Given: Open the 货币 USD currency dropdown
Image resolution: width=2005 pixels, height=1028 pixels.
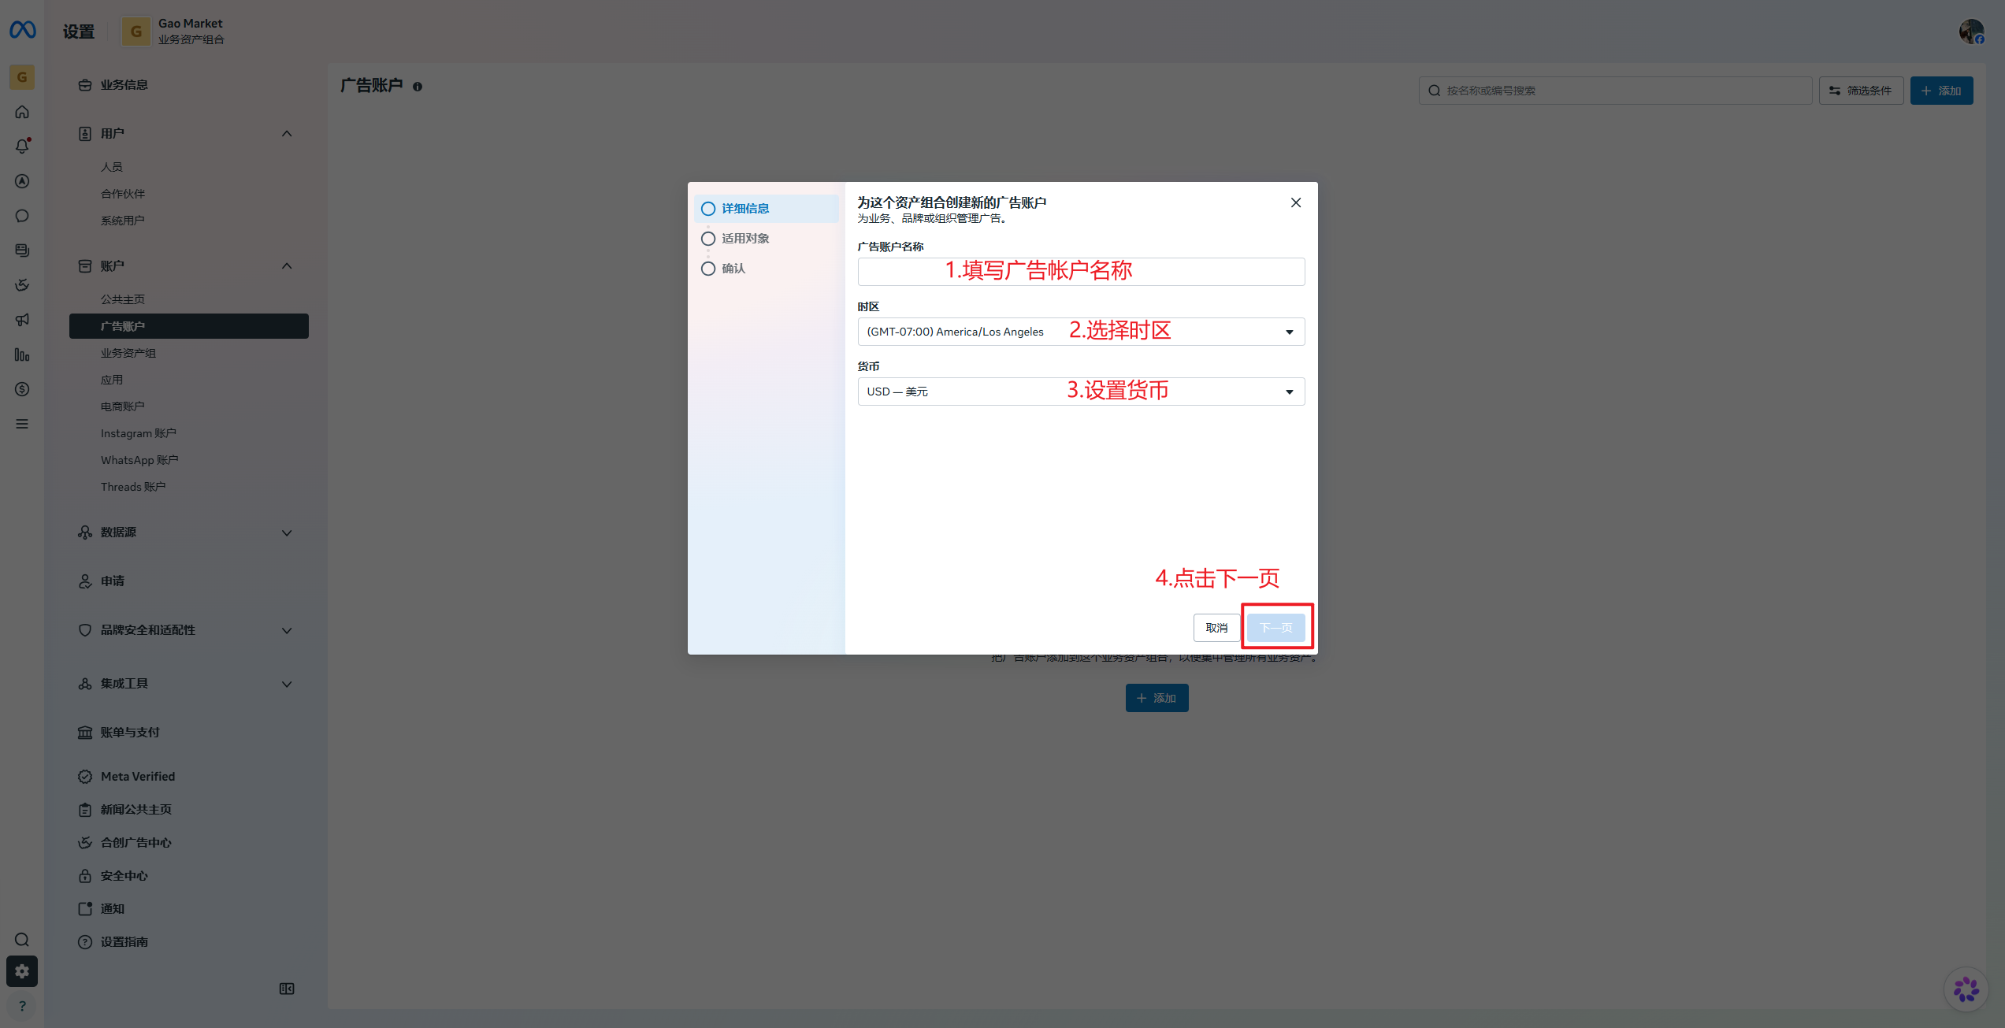Looking at the screenshot, I should [1081, 392].
